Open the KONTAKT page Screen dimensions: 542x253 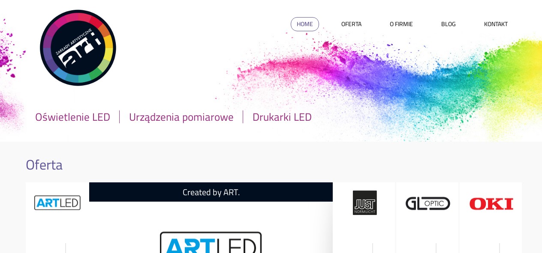[x=496, y=24]
